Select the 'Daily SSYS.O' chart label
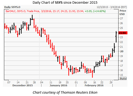 tap(12, 7)
